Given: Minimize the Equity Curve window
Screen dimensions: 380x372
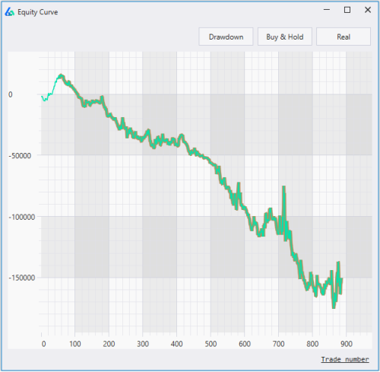Looking at the screenshot, I should point(327,10).
